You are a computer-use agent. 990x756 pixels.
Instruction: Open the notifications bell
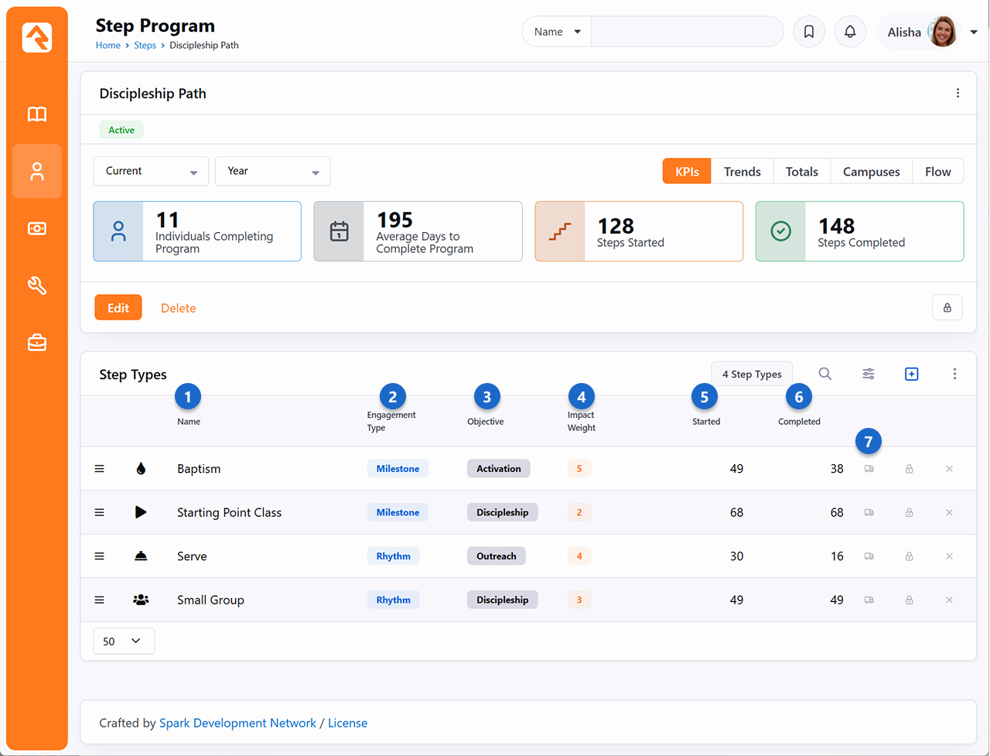pos(850,32)
